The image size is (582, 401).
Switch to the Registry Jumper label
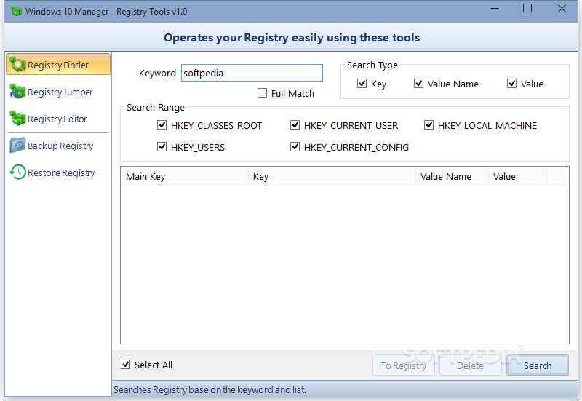click(x=60, y=92)
